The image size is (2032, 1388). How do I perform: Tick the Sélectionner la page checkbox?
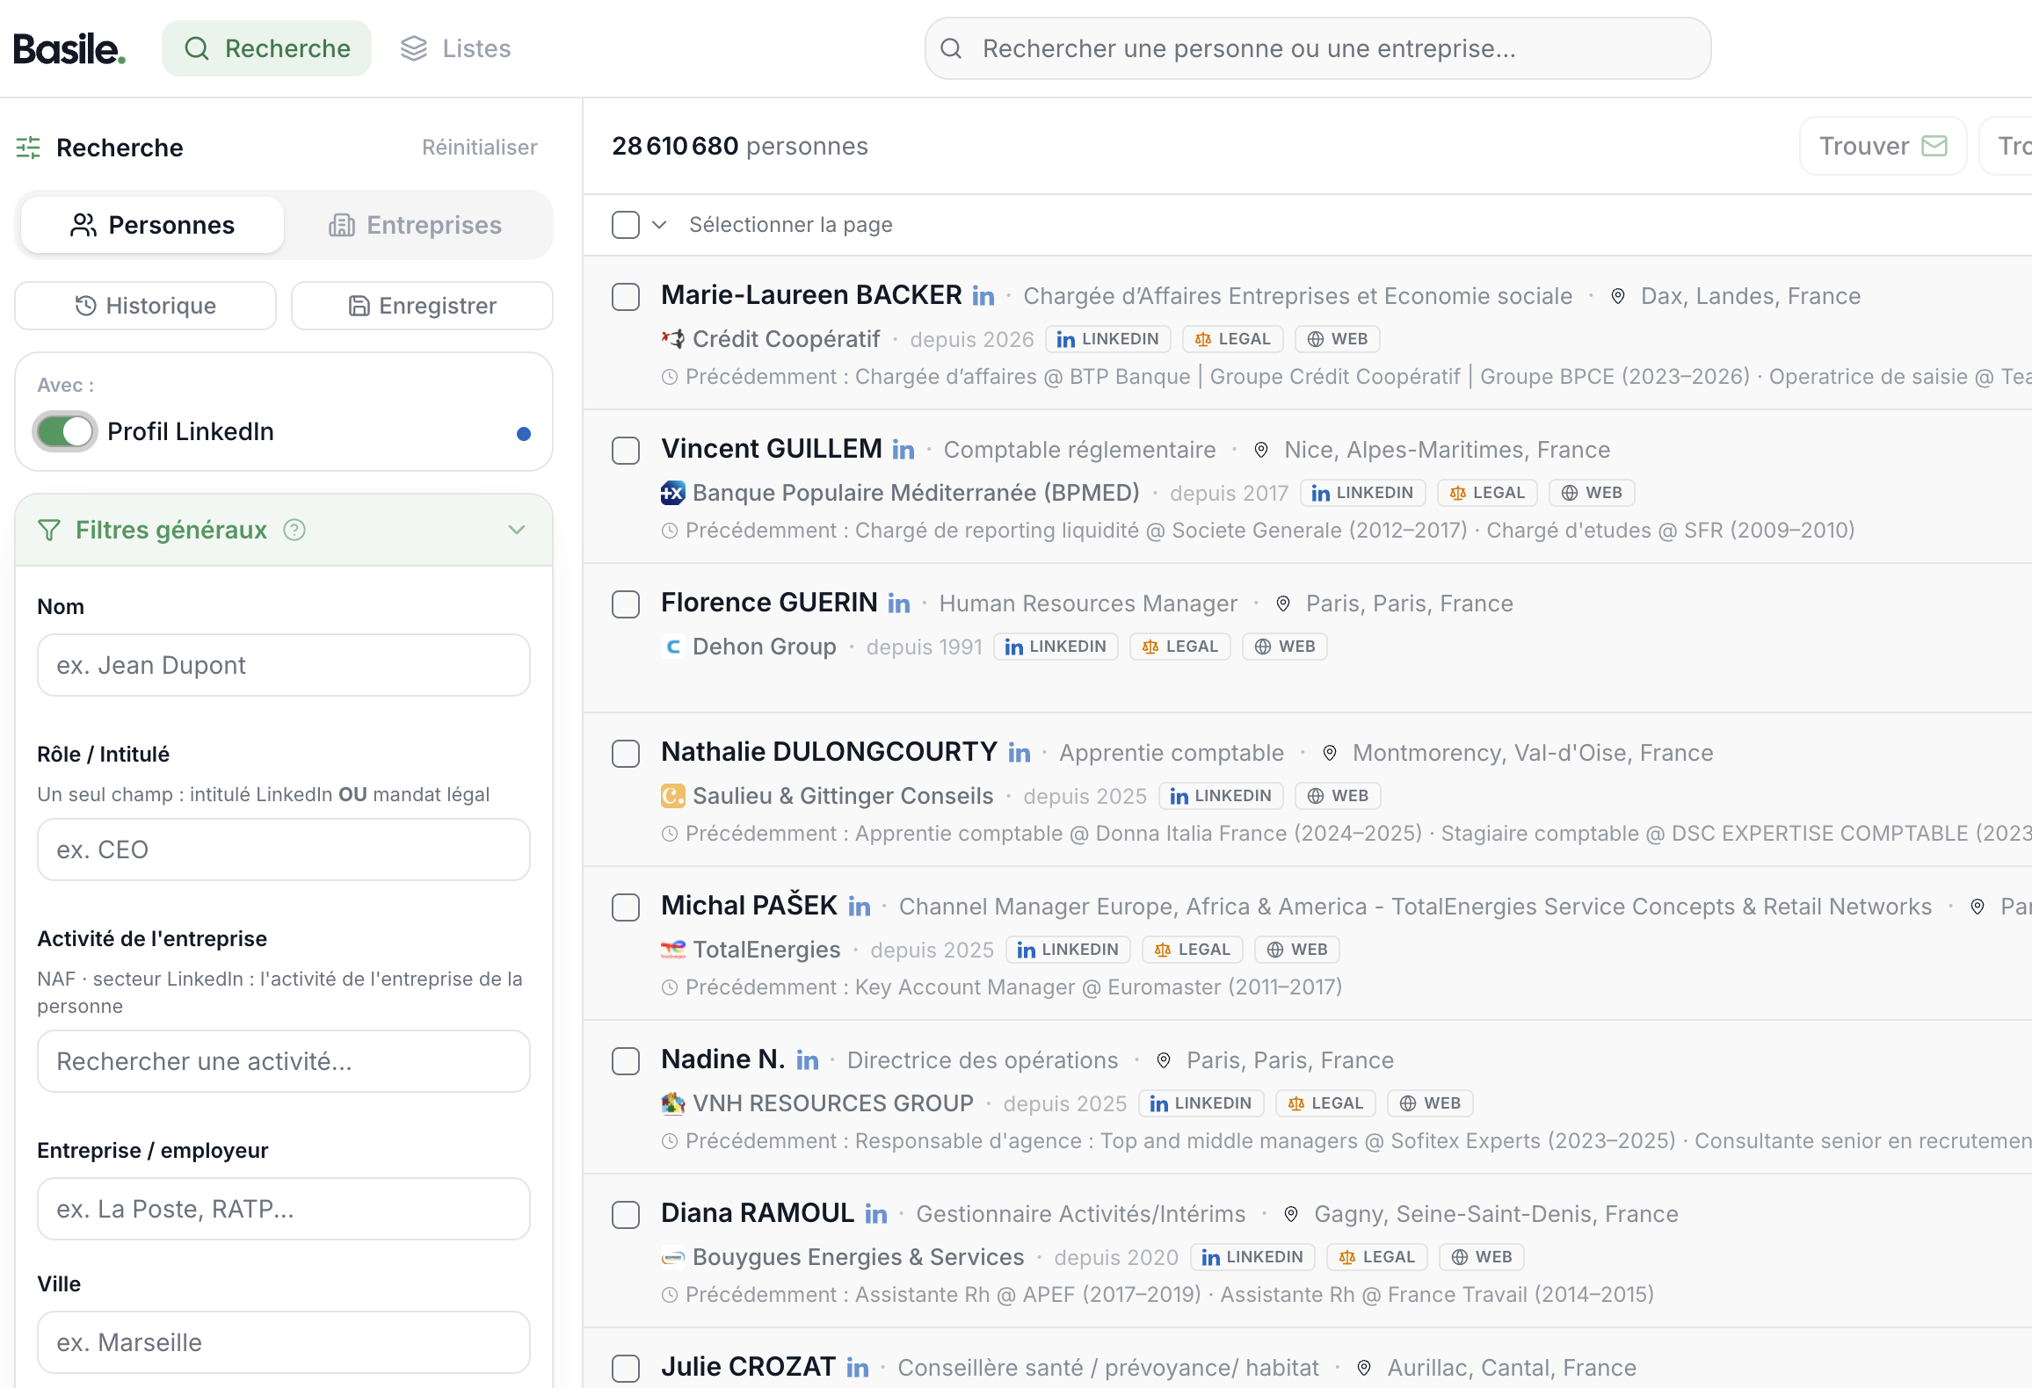click(626, 225)
